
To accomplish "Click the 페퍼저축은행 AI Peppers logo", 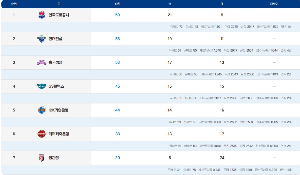I will [x=41, y=134].
